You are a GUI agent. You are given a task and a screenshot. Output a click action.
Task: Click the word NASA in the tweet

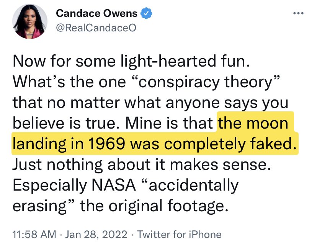pyautogui.click(x=114, y=185)
